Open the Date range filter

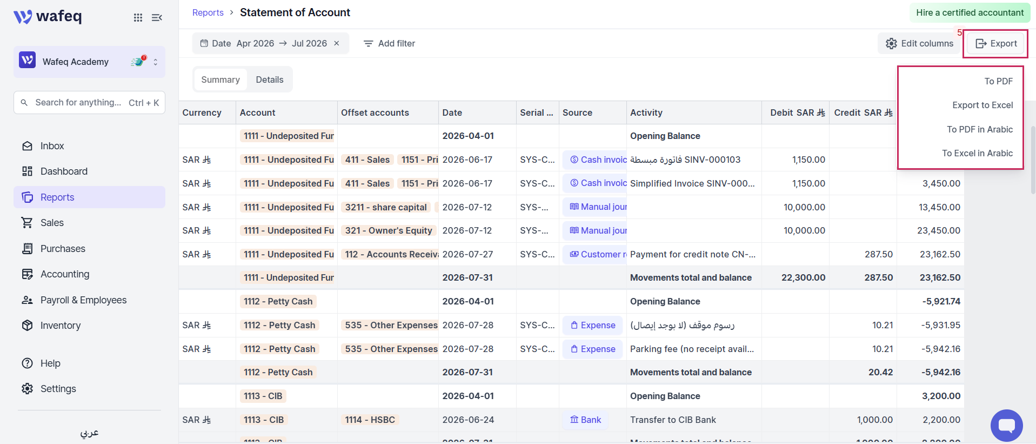pos(263,43)
